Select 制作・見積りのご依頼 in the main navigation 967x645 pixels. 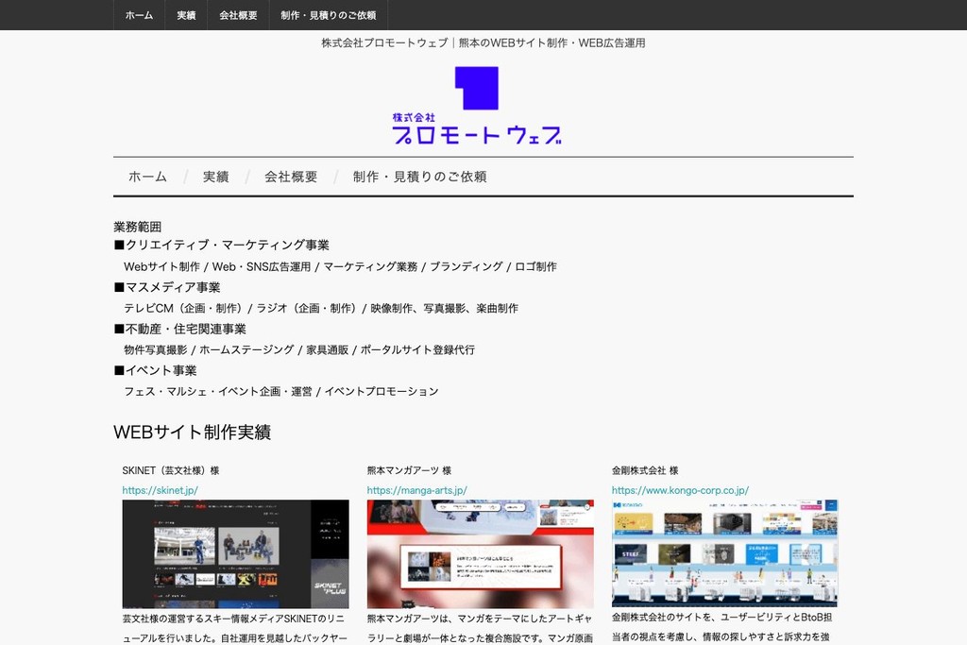click(x=419, y=177)
